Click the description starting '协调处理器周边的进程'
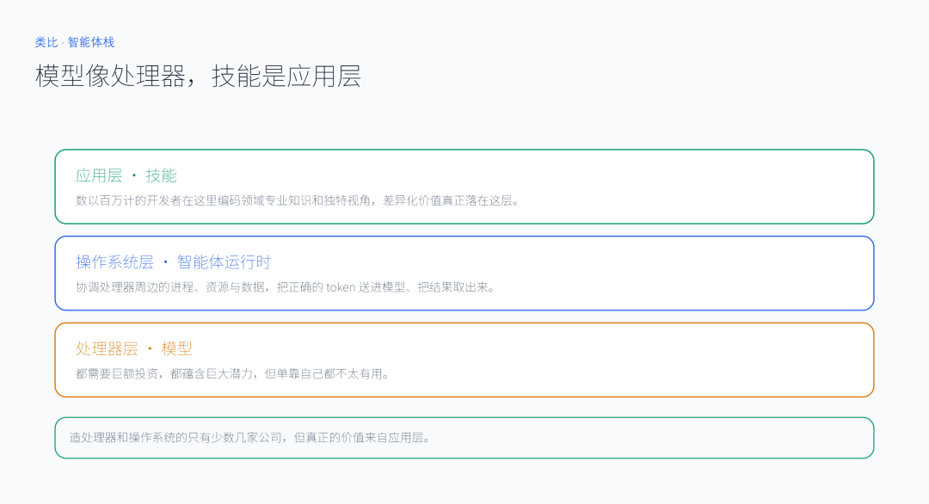The width and height of the screenshot is (929, 504). pos(286,287)
